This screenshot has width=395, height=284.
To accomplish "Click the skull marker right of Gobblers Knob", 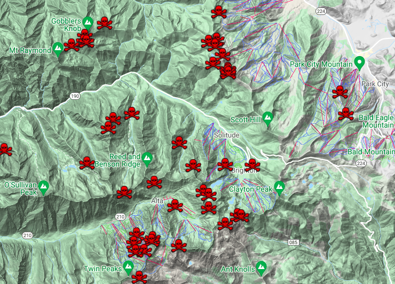I will 105,23.
